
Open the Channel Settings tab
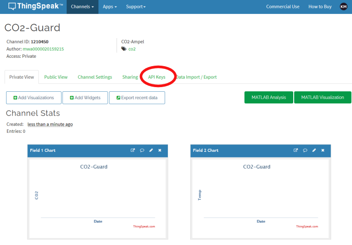point(95,77)
